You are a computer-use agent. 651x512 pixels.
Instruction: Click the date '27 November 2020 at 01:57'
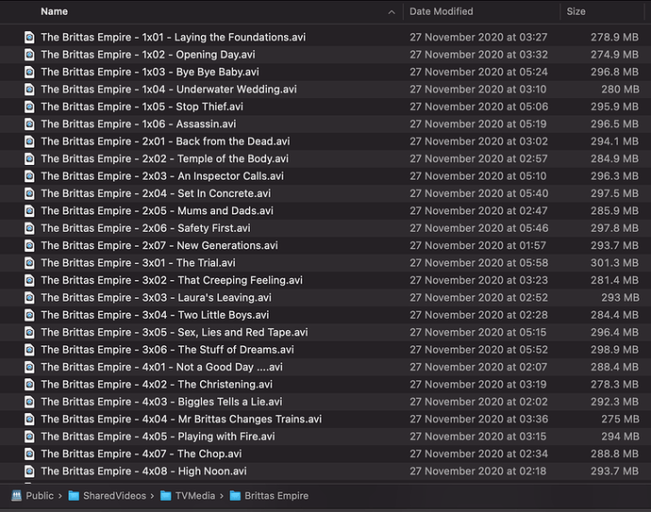[477, 245]
